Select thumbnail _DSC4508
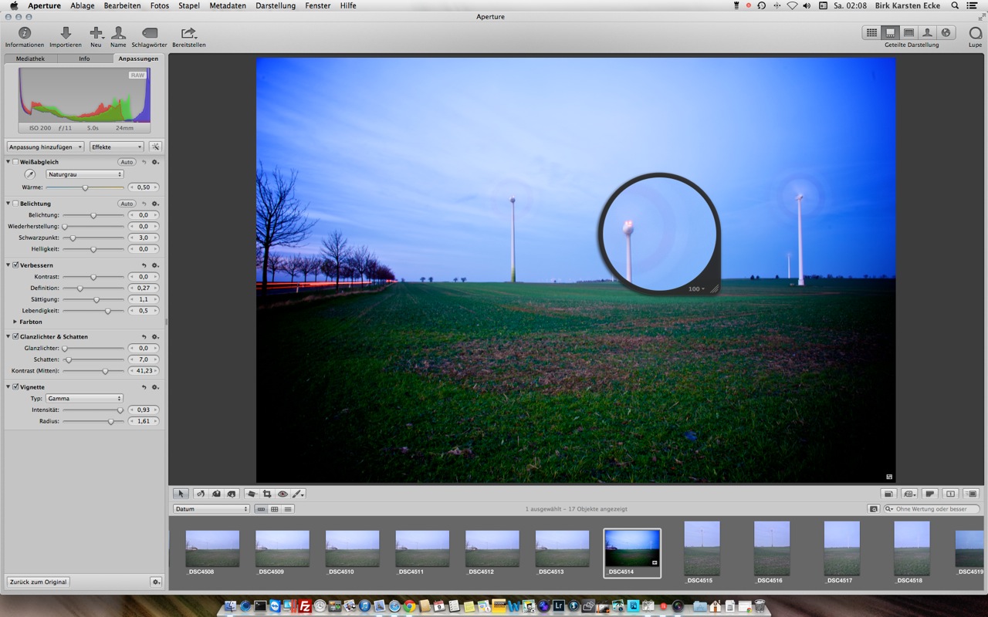This screenshot has height=617, width=988. [212, 548]
